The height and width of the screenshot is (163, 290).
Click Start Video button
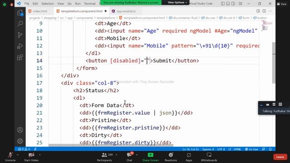tap(31, 157)
